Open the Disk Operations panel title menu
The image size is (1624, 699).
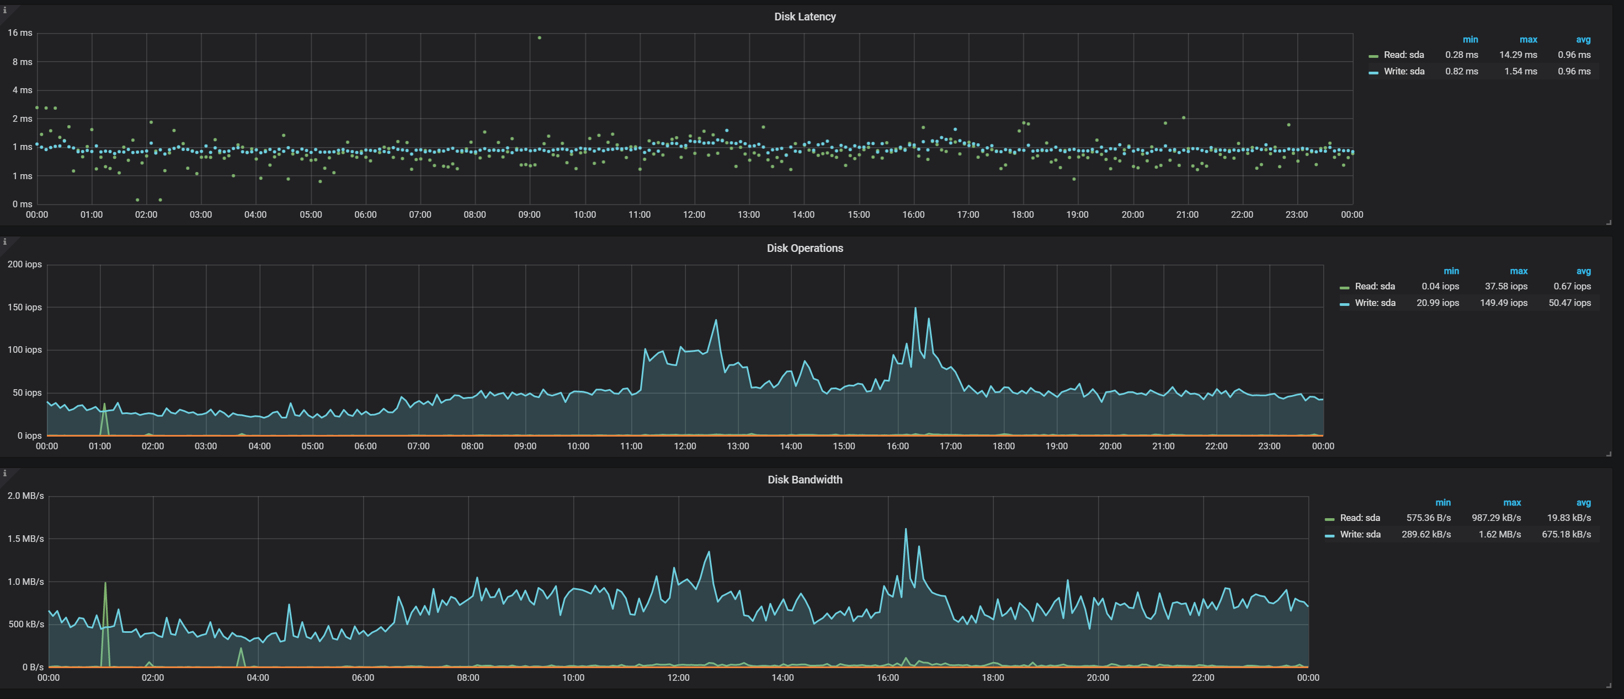tap(805, 248)
